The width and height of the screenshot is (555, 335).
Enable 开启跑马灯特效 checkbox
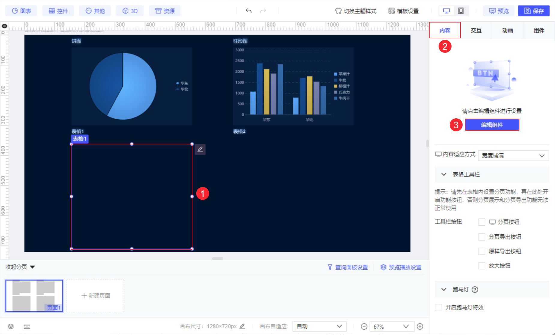[x=438, y=307]
